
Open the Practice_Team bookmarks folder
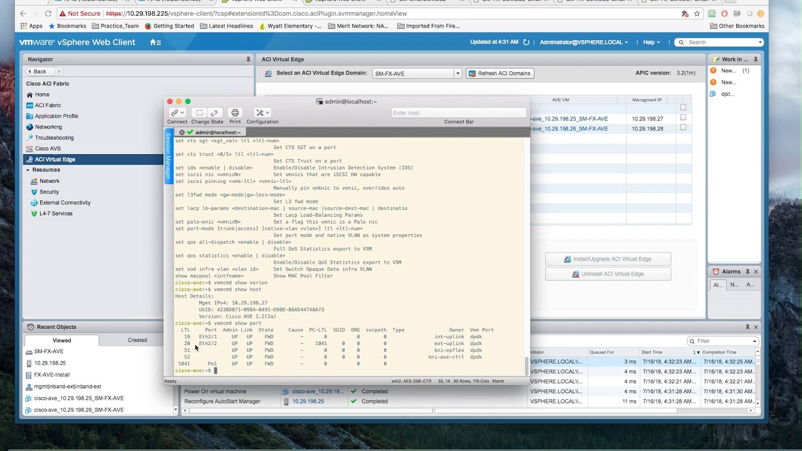(x=115, y=26)
